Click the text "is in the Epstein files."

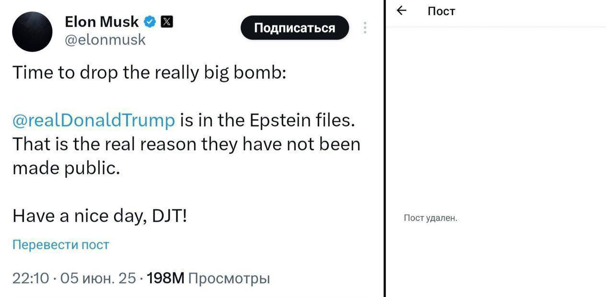268,120
